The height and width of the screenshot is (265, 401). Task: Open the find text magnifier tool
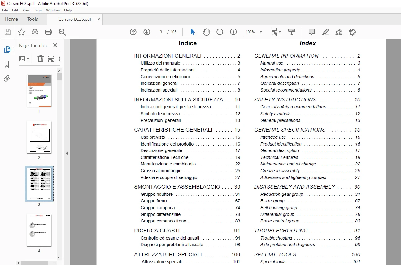click(62, 32)
